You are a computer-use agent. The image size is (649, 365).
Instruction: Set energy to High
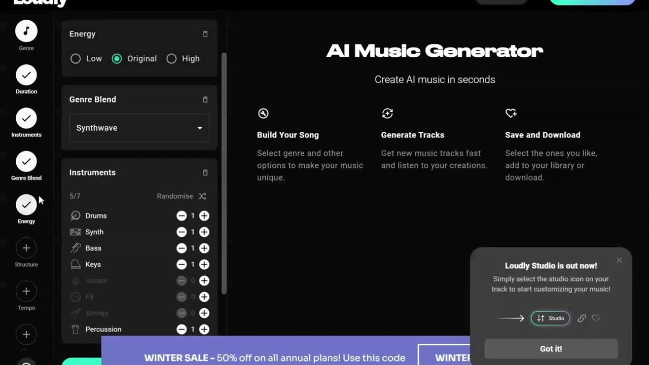point(171,59)
